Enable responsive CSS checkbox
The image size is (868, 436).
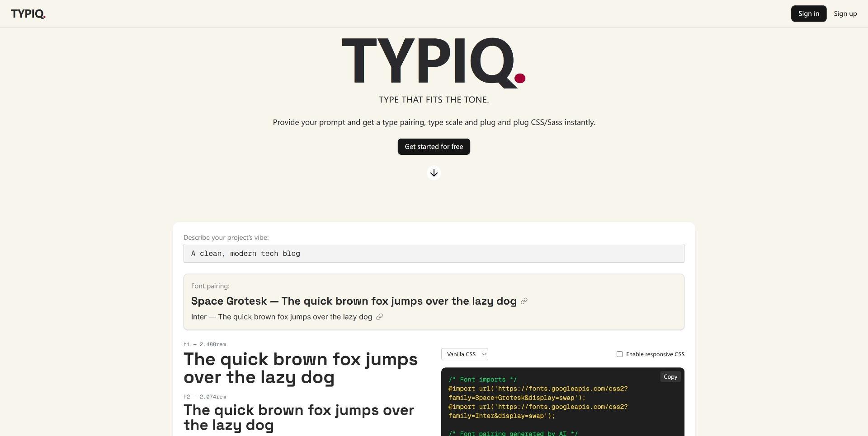click(x=619, y=354)
